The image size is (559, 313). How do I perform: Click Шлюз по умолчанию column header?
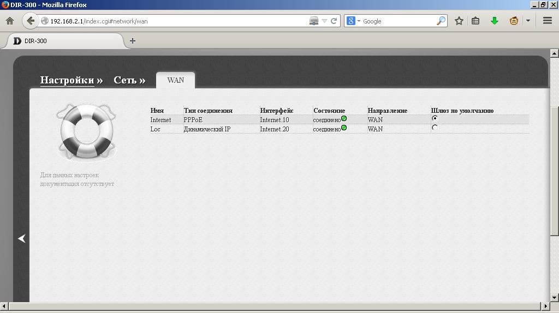[462, 111]
